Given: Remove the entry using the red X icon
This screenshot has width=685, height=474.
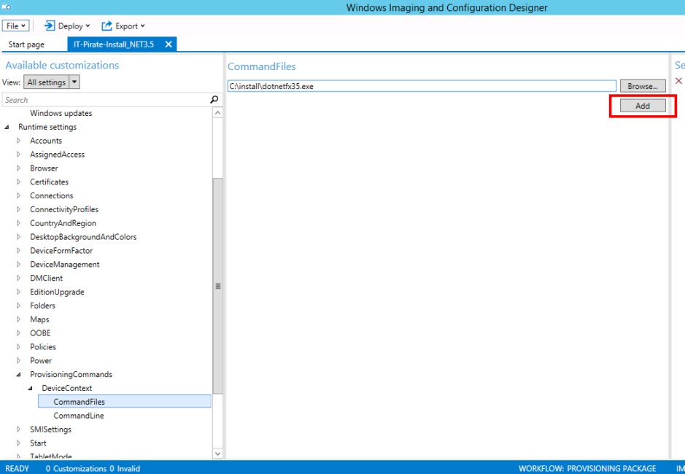Looking at the screenshot, I should click(678, 81).
